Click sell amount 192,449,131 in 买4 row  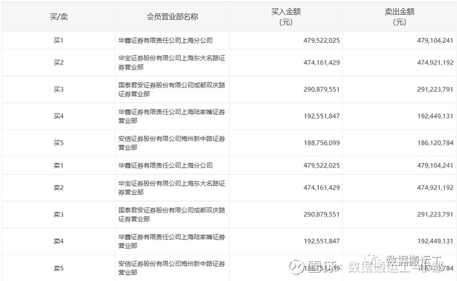(x=435, y=116)
